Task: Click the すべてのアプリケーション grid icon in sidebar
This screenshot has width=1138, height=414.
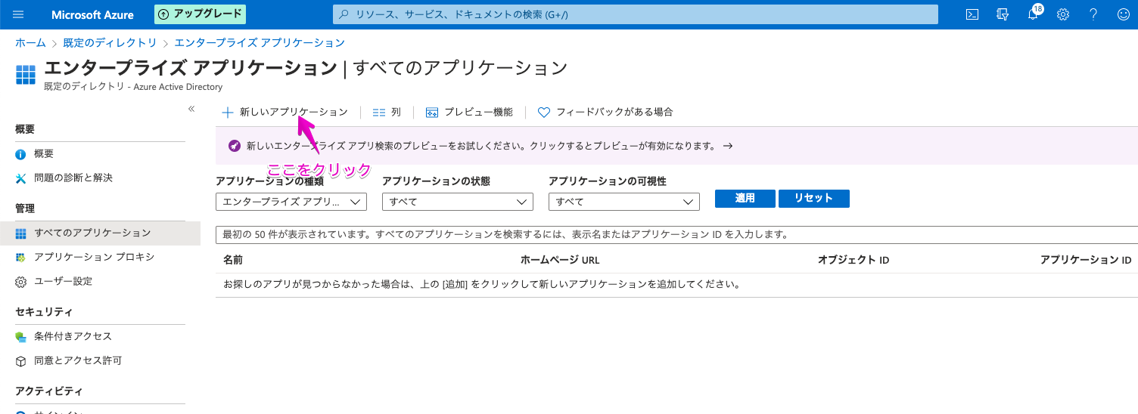Action: (x=21, y=233)
